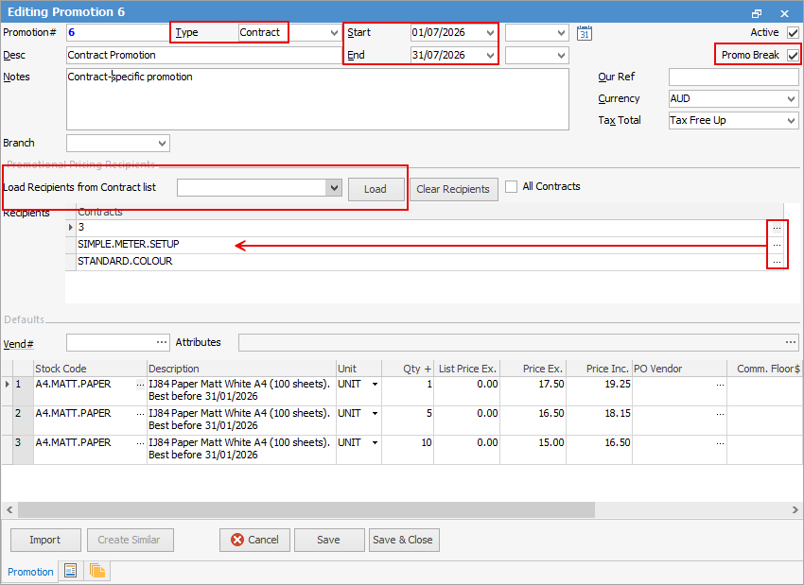Open Vend# lookup ellipsis button
Screen dimensions: 804x585
tap(162, 342)
